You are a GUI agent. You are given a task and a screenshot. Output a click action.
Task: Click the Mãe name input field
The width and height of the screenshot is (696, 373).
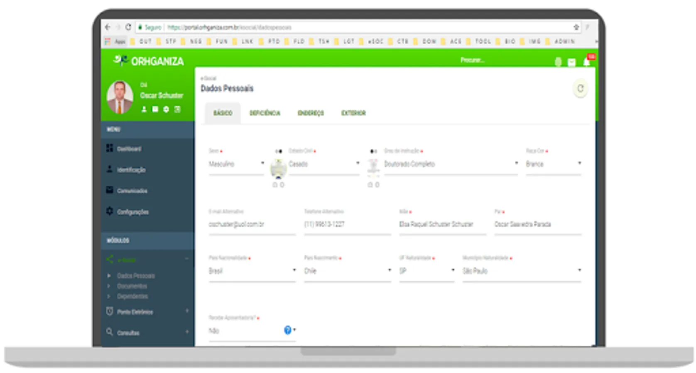click(x=443, y=225)
